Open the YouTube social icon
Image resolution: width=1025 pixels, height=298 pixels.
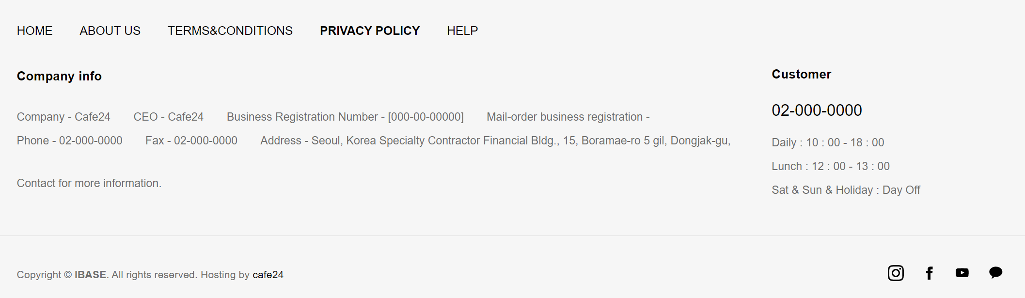coord(962,273)
